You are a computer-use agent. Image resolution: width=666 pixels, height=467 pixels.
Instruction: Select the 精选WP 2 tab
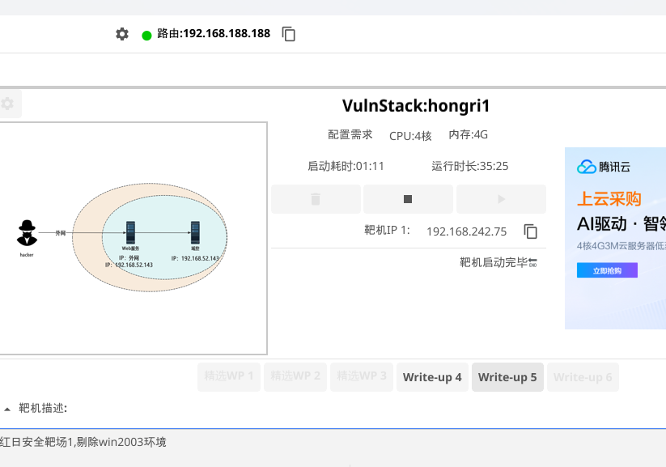tap(295, 377)
